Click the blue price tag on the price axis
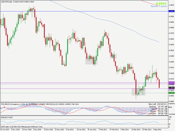Viewport: 175px width, 131px height. click(x=172, y=11)
